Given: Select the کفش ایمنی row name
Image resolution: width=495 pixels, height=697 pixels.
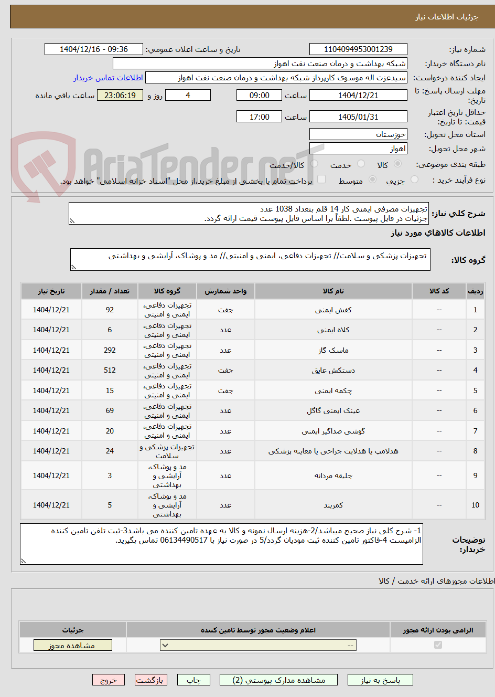Looking at the screenshot, I should pyautogui.click(x=333, y=310).
